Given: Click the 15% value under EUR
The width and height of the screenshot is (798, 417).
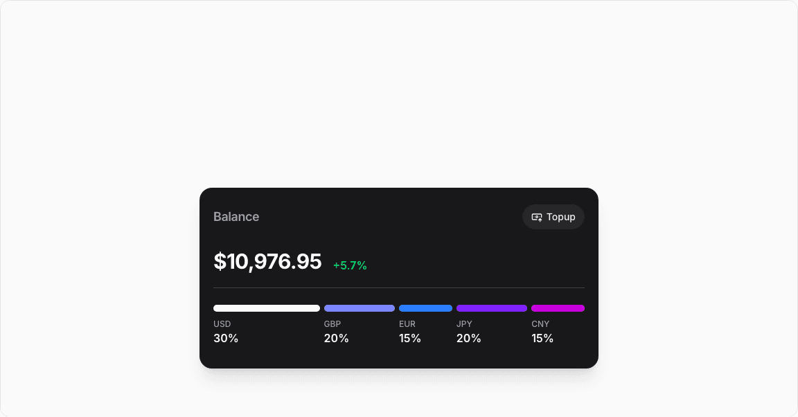Looking at the screenshot, I should 410,339.
